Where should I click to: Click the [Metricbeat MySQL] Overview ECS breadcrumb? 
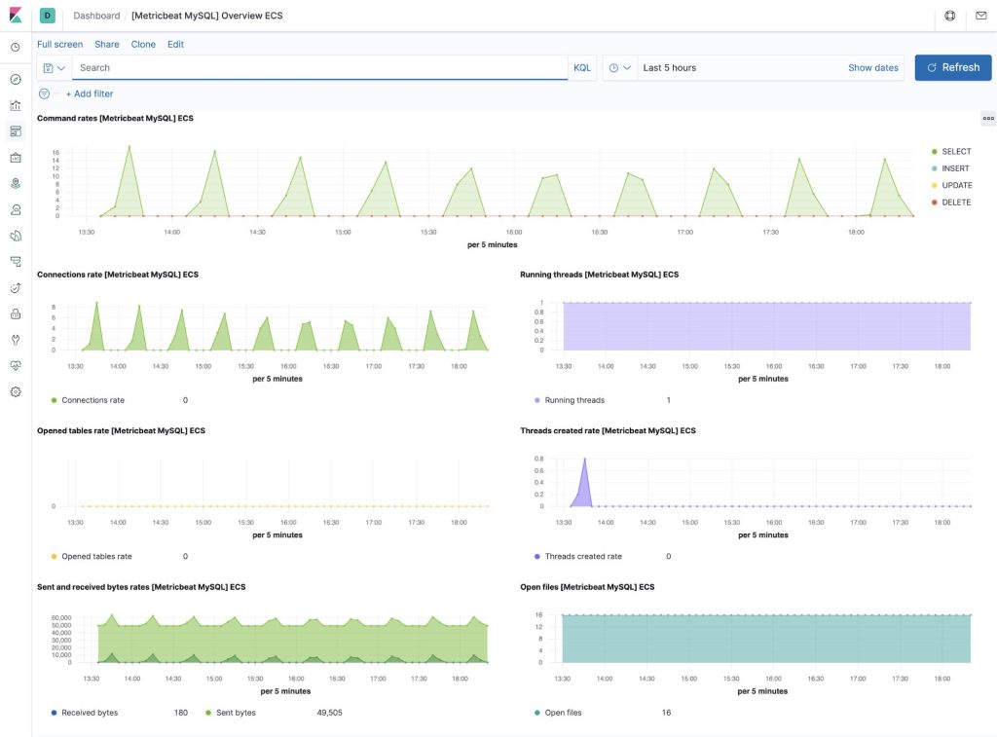pos(206,16)
